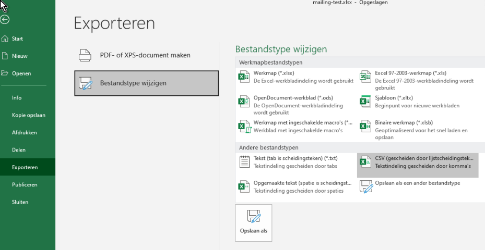The height and width of the screenshot is (250, 485).
Task: Choose Excel 97-2003-werkmap (*.xls) type
Action: click(418, 80)
